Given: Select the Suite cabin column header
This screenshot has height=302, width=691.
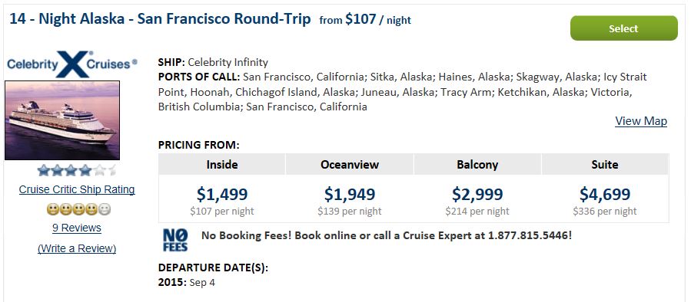Looking at the screenshot, I should [605, 164].
